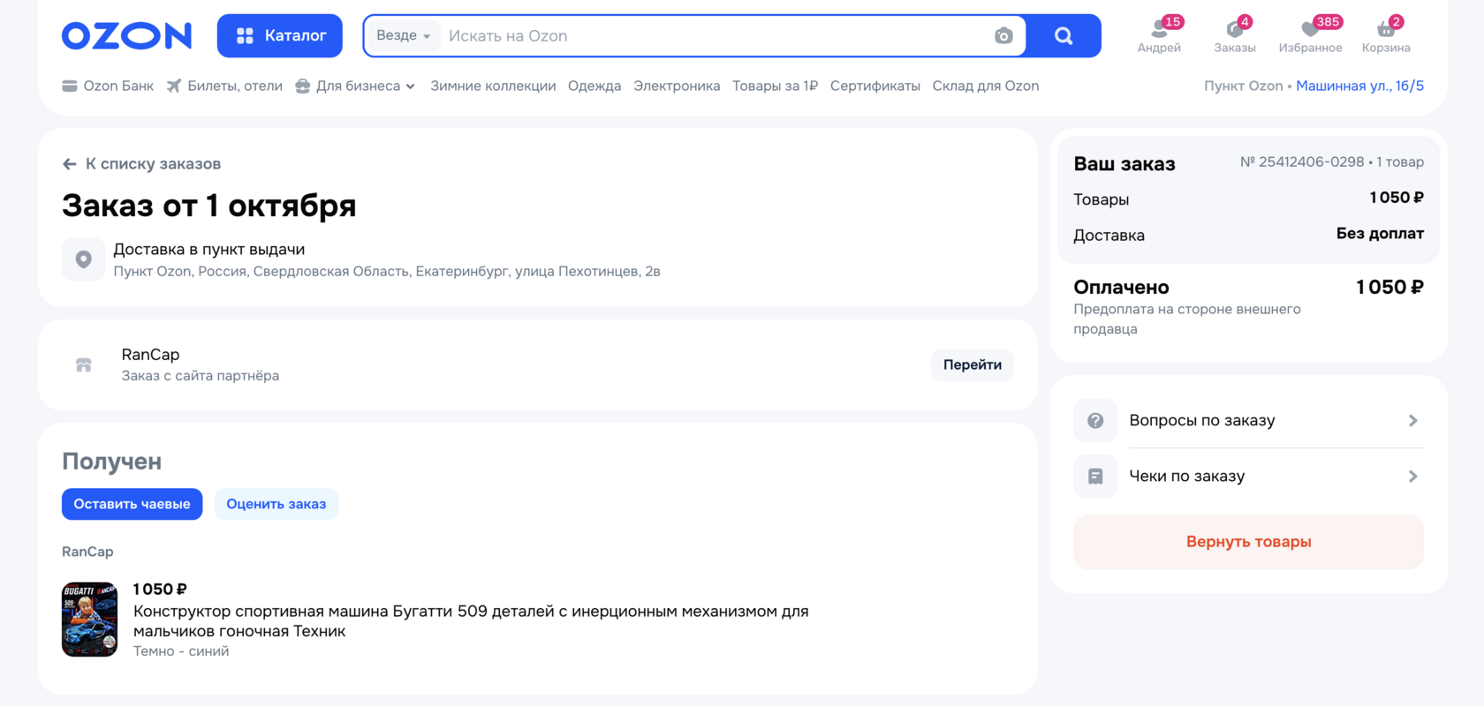
Task: Expand Вопросы по заказу chevron
Action: pyautogui.click(x=1413, y=421)
